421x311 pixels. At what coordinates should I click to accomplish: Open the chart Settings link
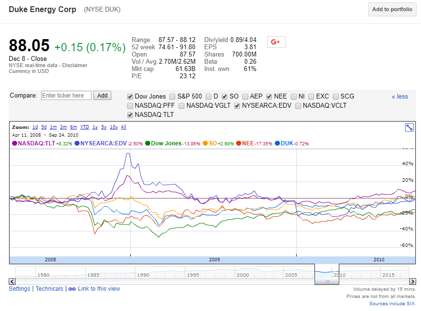pyautogui.click(x=20, y=289)
